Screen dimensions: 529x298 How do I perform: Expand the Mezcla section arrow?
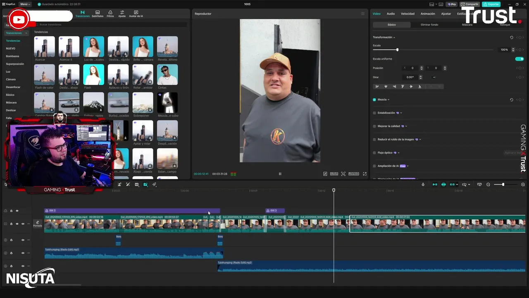click(388, 100)
